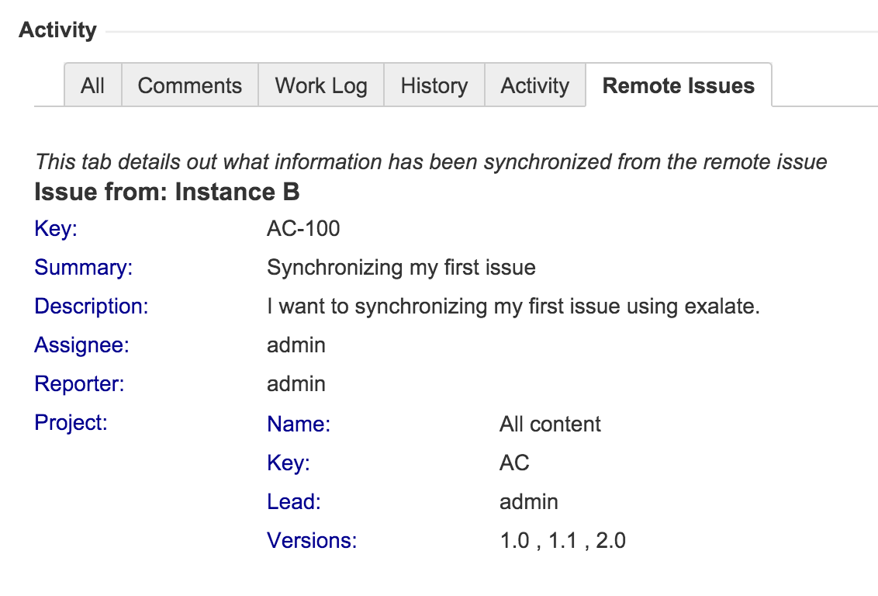Click the Description field label
The image size is (878, 596).
[x=91, y=307]
